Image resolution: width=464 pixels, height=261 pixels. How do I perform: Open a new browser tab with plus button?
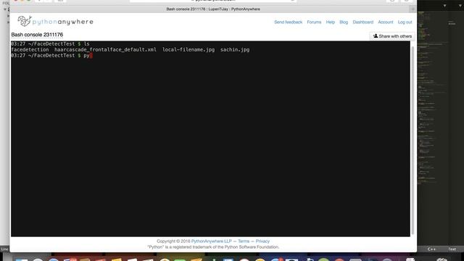pyautogui.click(x=413, y=9)
